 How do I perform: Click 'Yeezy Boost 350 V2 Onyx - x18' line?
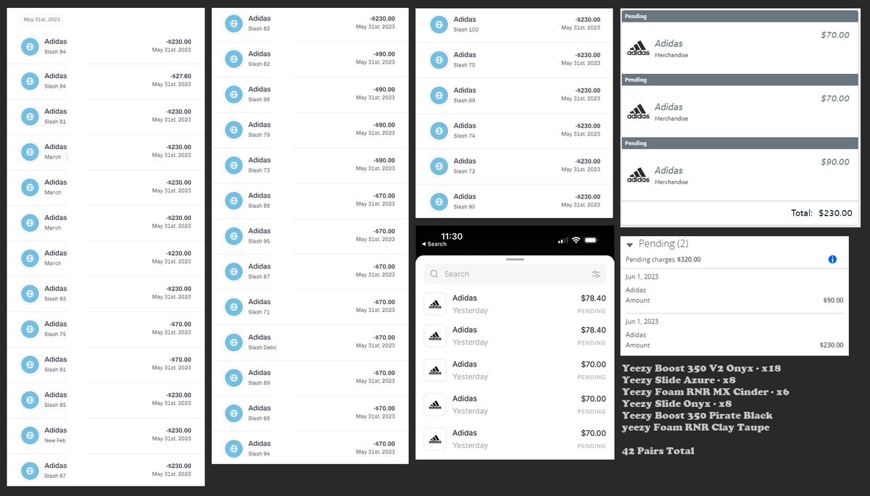tap(701, 369)
